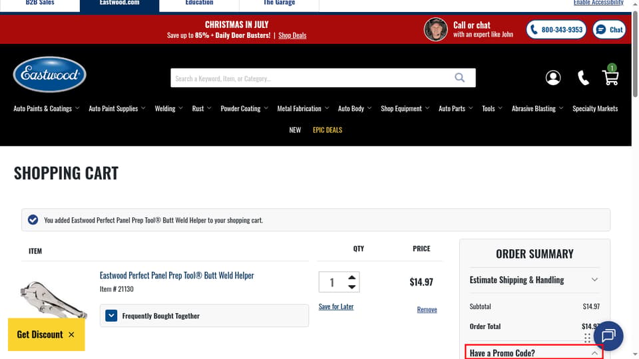This screenshot has width=639, height=359.
Task: Open the Auto Body menu
Action: click(355, 108)
